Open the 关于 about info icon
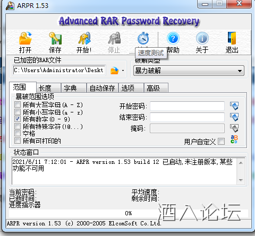This screenshot has height=236, width=255. 202,38
